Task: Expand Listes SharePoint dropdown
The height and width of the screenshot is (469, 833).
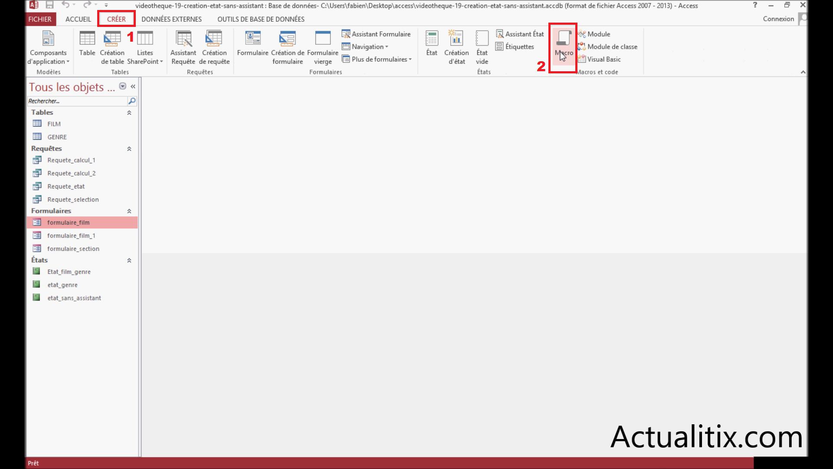Action: 145,48
